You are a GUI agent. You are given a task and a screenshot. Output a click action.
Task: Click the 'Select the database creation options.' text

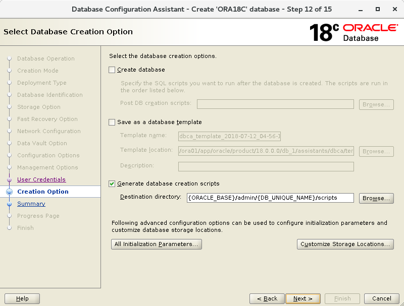[163, 56]
